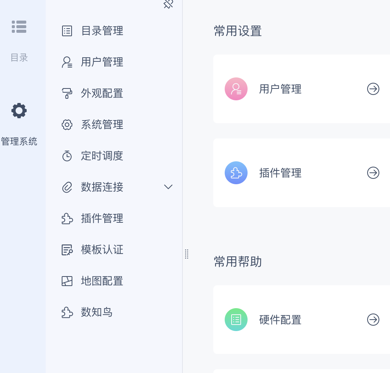The height and width of the screenshot is (373, 390).
Task: Open 硬件配置 help via arrow button
Action: tap(373, 320)
